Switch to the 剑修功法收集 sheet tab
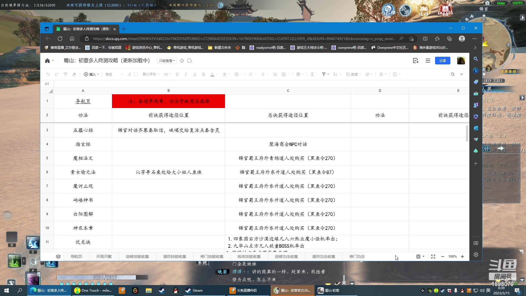 286,257
